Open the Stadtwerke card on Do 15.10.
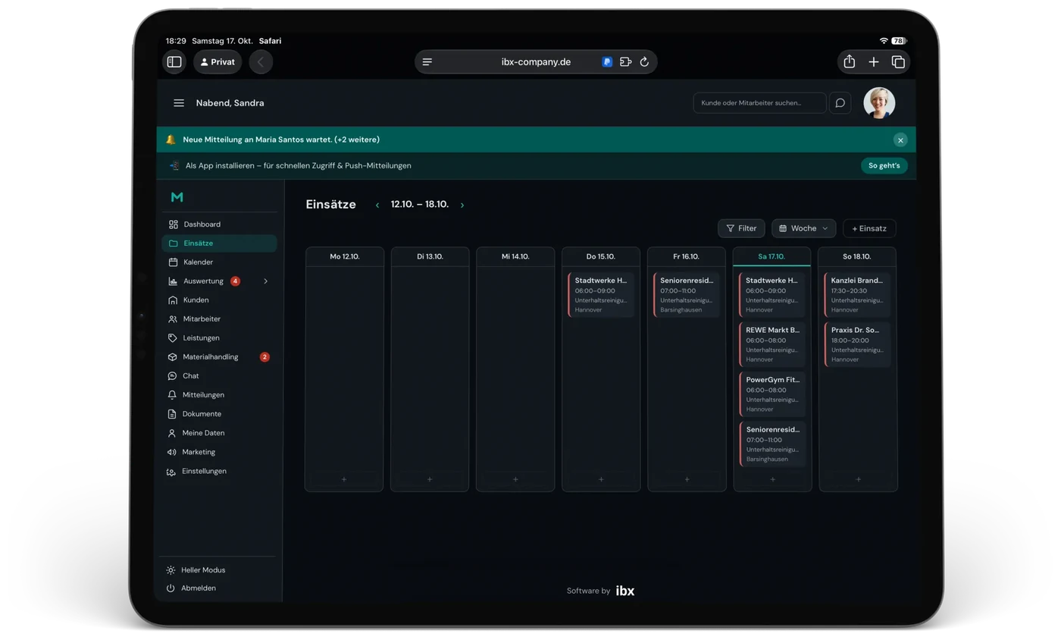Image resolution: width=1061 pixels, height=640 pixels. [x=601, y=295]
